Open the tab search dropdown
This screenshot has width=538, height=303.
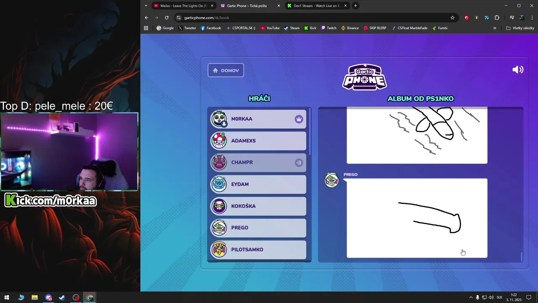pyautogui.click(x=146, y=6)
